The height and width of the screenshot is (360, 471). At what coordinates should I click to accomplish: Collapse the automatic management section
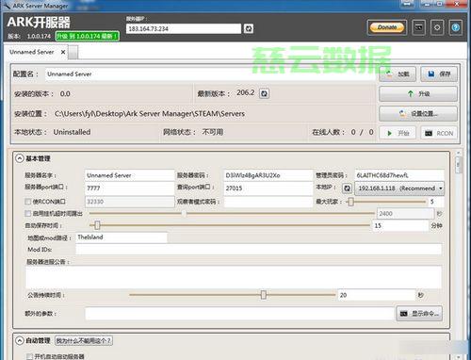(20, 340)
